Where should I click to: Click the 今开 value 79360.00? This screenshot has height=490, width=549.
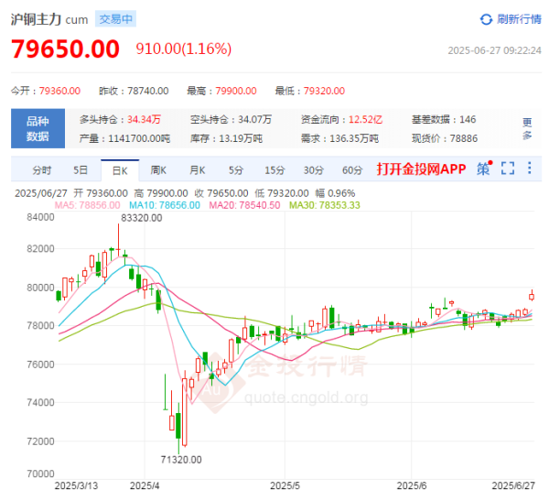[x=59, y=91]
